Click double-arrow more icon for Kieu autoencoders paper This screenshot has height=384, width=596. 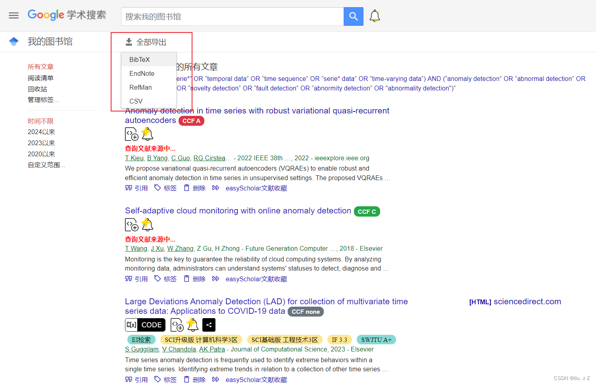(215, 188)
